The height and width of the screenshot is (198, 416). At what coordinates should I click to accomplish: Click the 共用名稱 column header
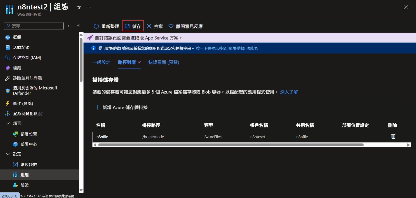305,125
